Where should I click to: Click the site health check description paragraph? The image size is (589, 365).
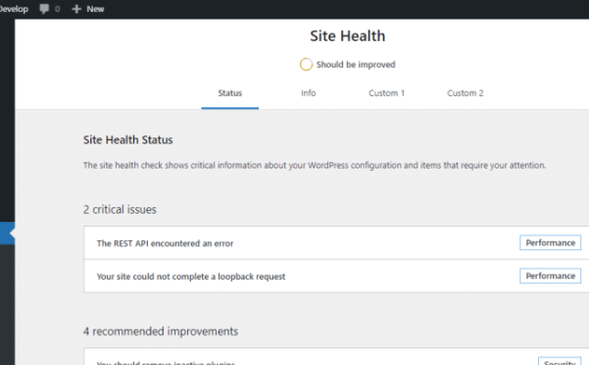pos(315,166)
